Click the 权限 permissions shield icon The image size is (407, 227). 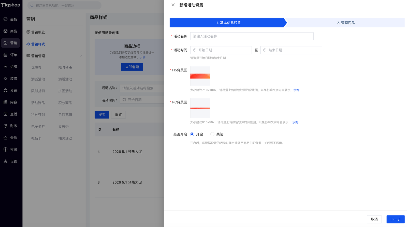pos(6,149)
